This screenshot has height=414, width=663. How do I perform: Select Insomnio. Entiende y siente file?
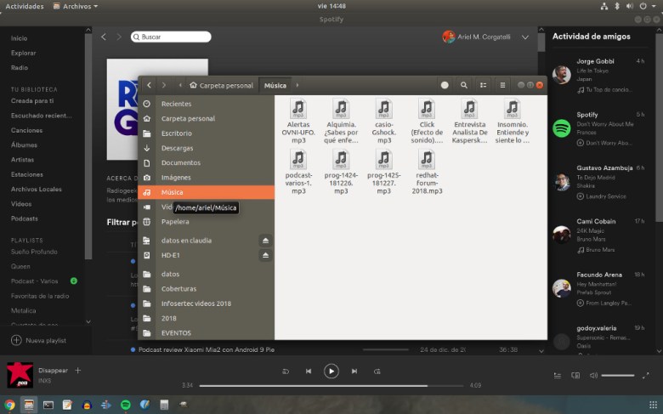512,121
